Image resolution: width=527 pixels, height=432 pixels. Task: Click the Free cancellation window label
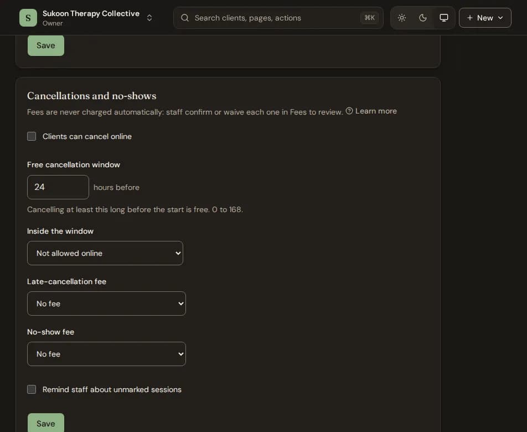73,164
